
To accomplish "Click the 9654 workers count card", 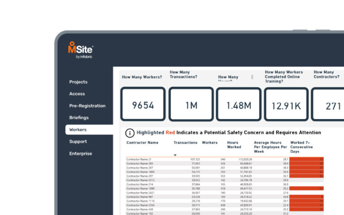I will click(143, 104).
